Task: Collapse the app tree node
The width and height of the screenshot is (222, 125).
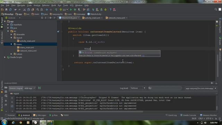Action: (5, 22)
